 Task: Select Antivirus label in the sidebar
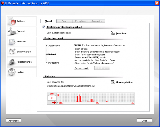click(x=21, y=21)
